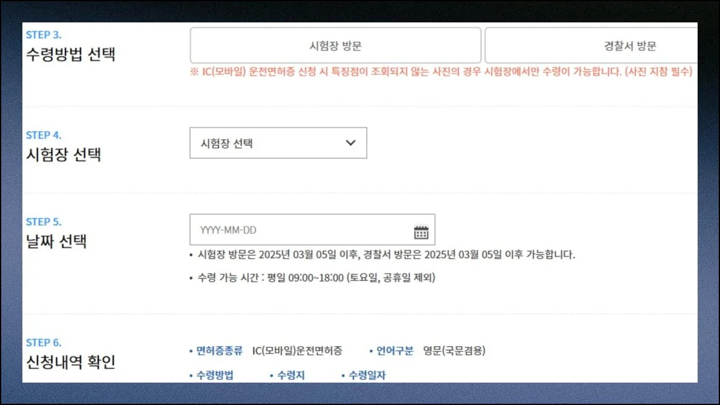Open the calendar picker icon
Viewport: 720px width, 405px height.
tap(421, 232)
